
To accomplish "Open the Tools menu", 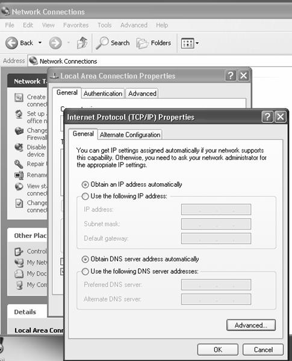I will [105, 25].
